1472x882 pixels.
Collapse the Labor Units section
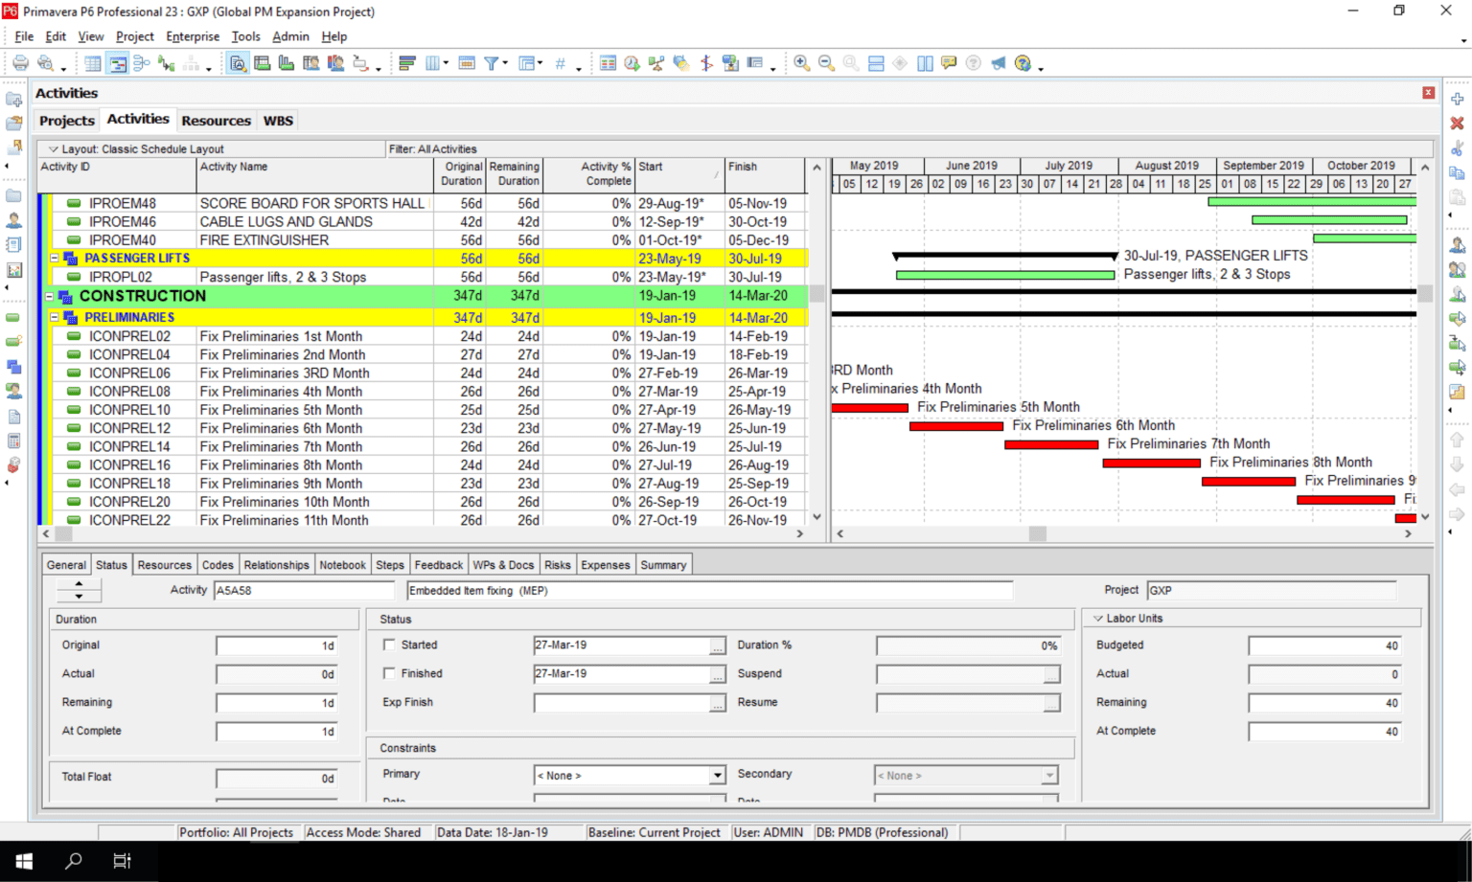(x=1097, y=618)
